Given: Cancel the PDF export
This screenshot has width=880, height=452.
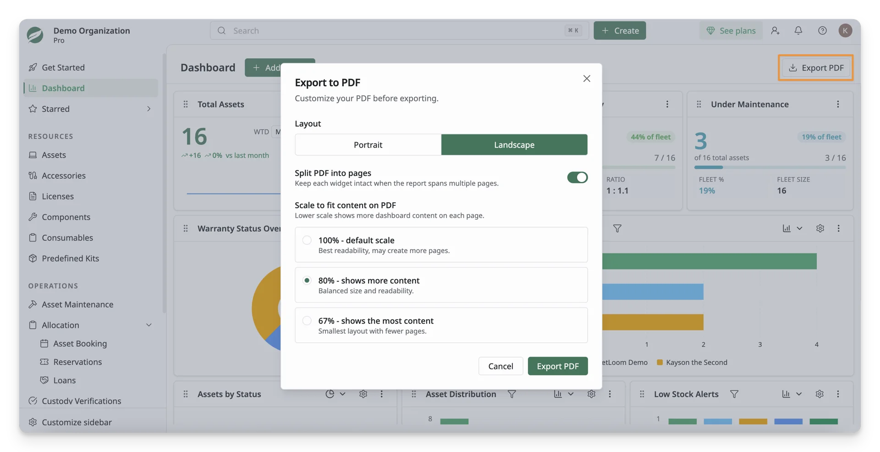Looking at the screenshot, I should (500, 366).
